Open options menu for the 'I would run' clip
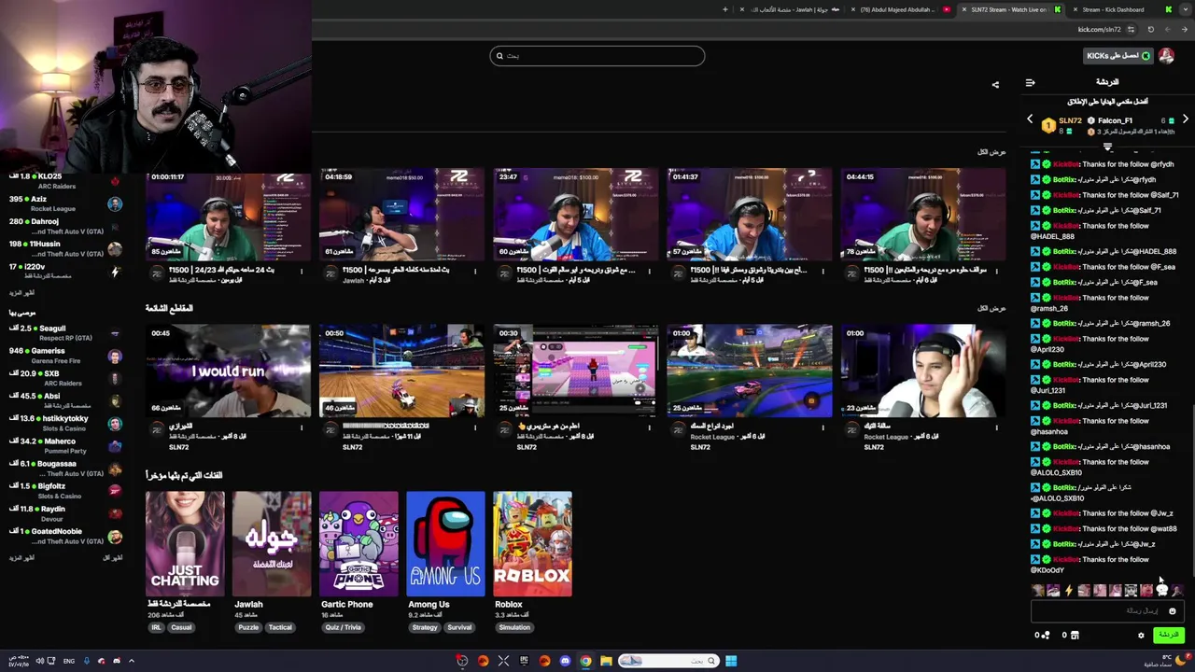 [302, 428]
